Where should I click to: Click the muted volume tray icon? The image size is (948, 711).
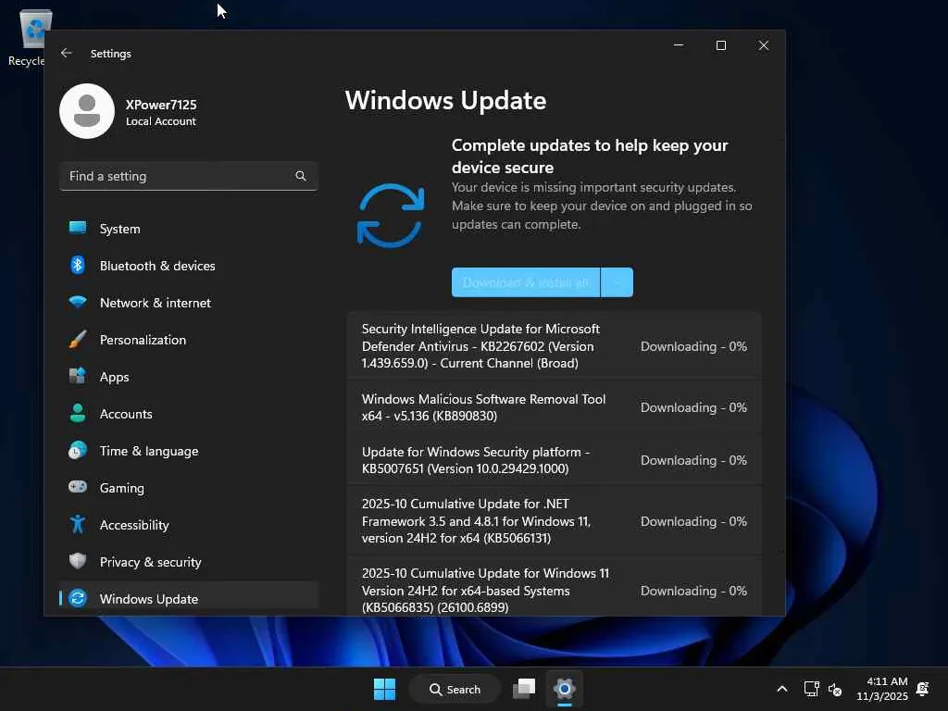pos(835,689)
